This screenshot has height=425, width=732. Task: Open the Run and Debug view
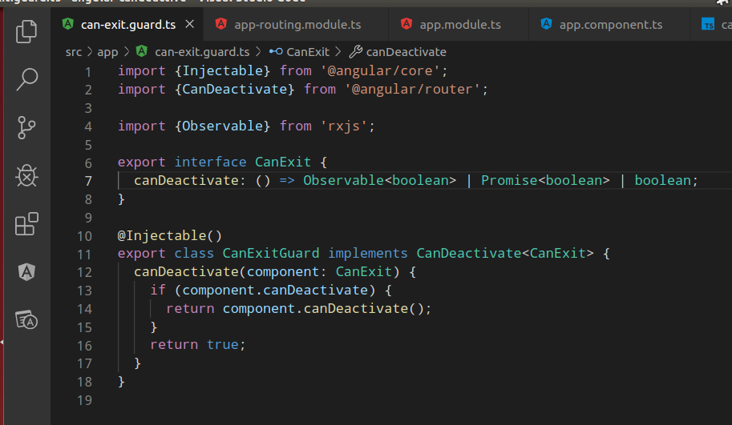(x=26, y=176)
